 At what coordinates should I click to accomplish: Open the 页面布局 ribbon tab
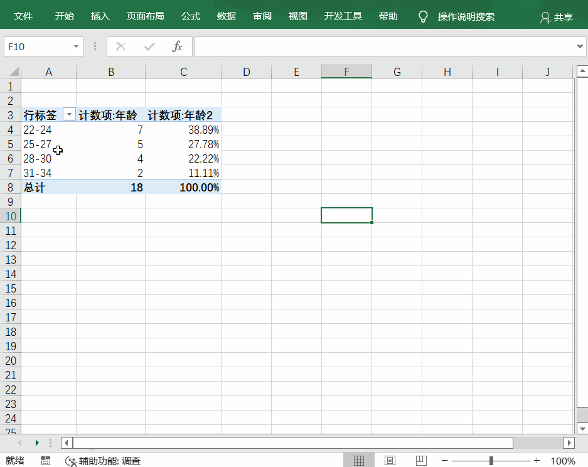(x=145, y=16)
